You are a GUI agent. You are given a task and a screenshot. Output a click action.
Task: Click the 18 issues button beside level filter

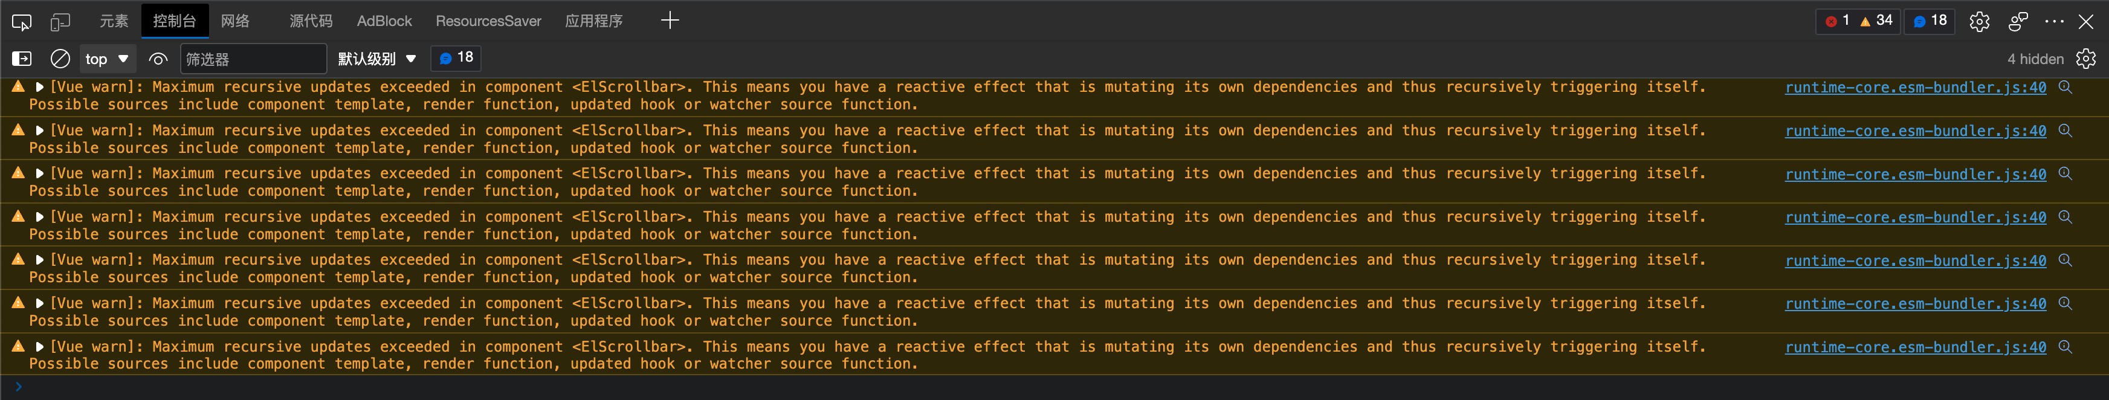point(456,58)
